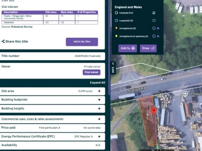Expand Commercial uses, sizes & rates assessments
Viewport: 202px width, 151px height.
click(99, 119)
